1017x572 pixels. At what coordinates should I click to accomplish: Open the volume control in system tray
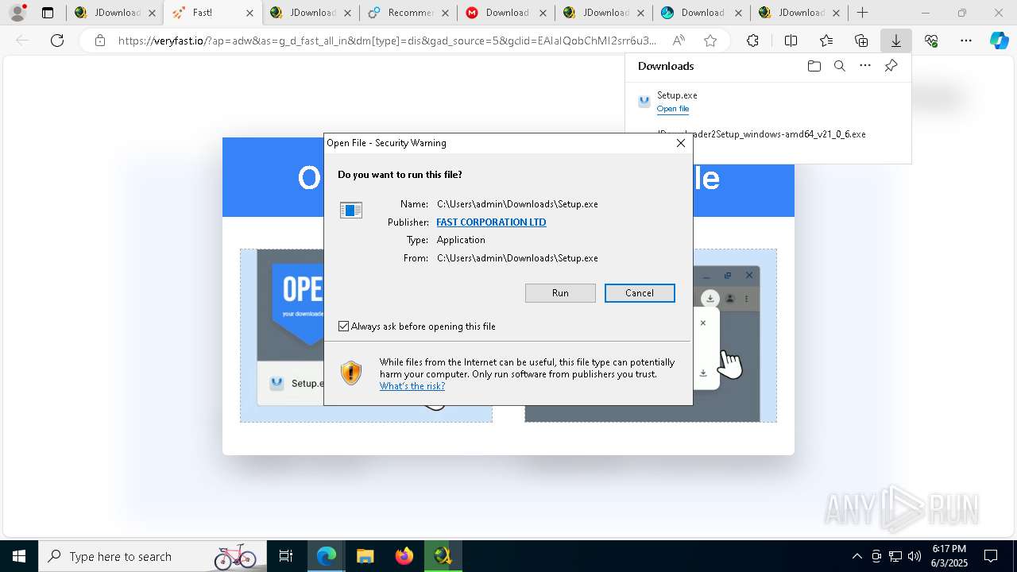coord(914,556)
